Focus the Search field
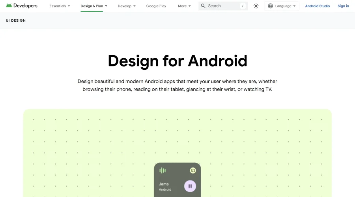 pos(223,6)
